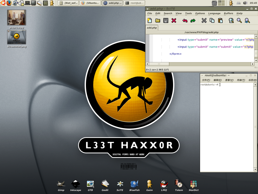Launch Gimp from the bottom dock
Viewport: 258px width, 194px height.
pos(61,186)
